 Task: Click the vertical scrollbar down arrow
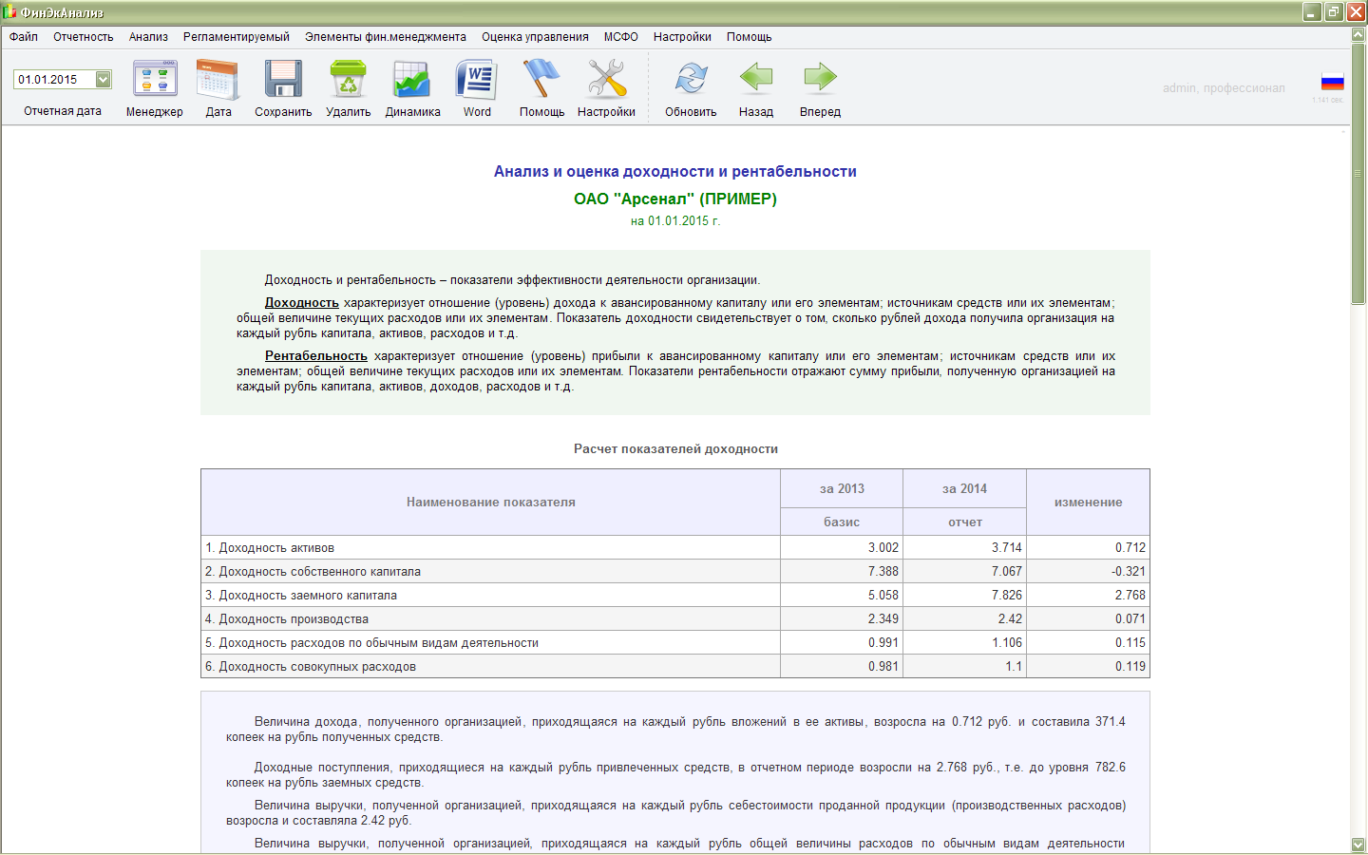coord(1358,845)
